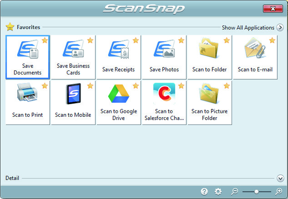
Task: Open settings with the gear icon
Action: click(x=218, y=192)
